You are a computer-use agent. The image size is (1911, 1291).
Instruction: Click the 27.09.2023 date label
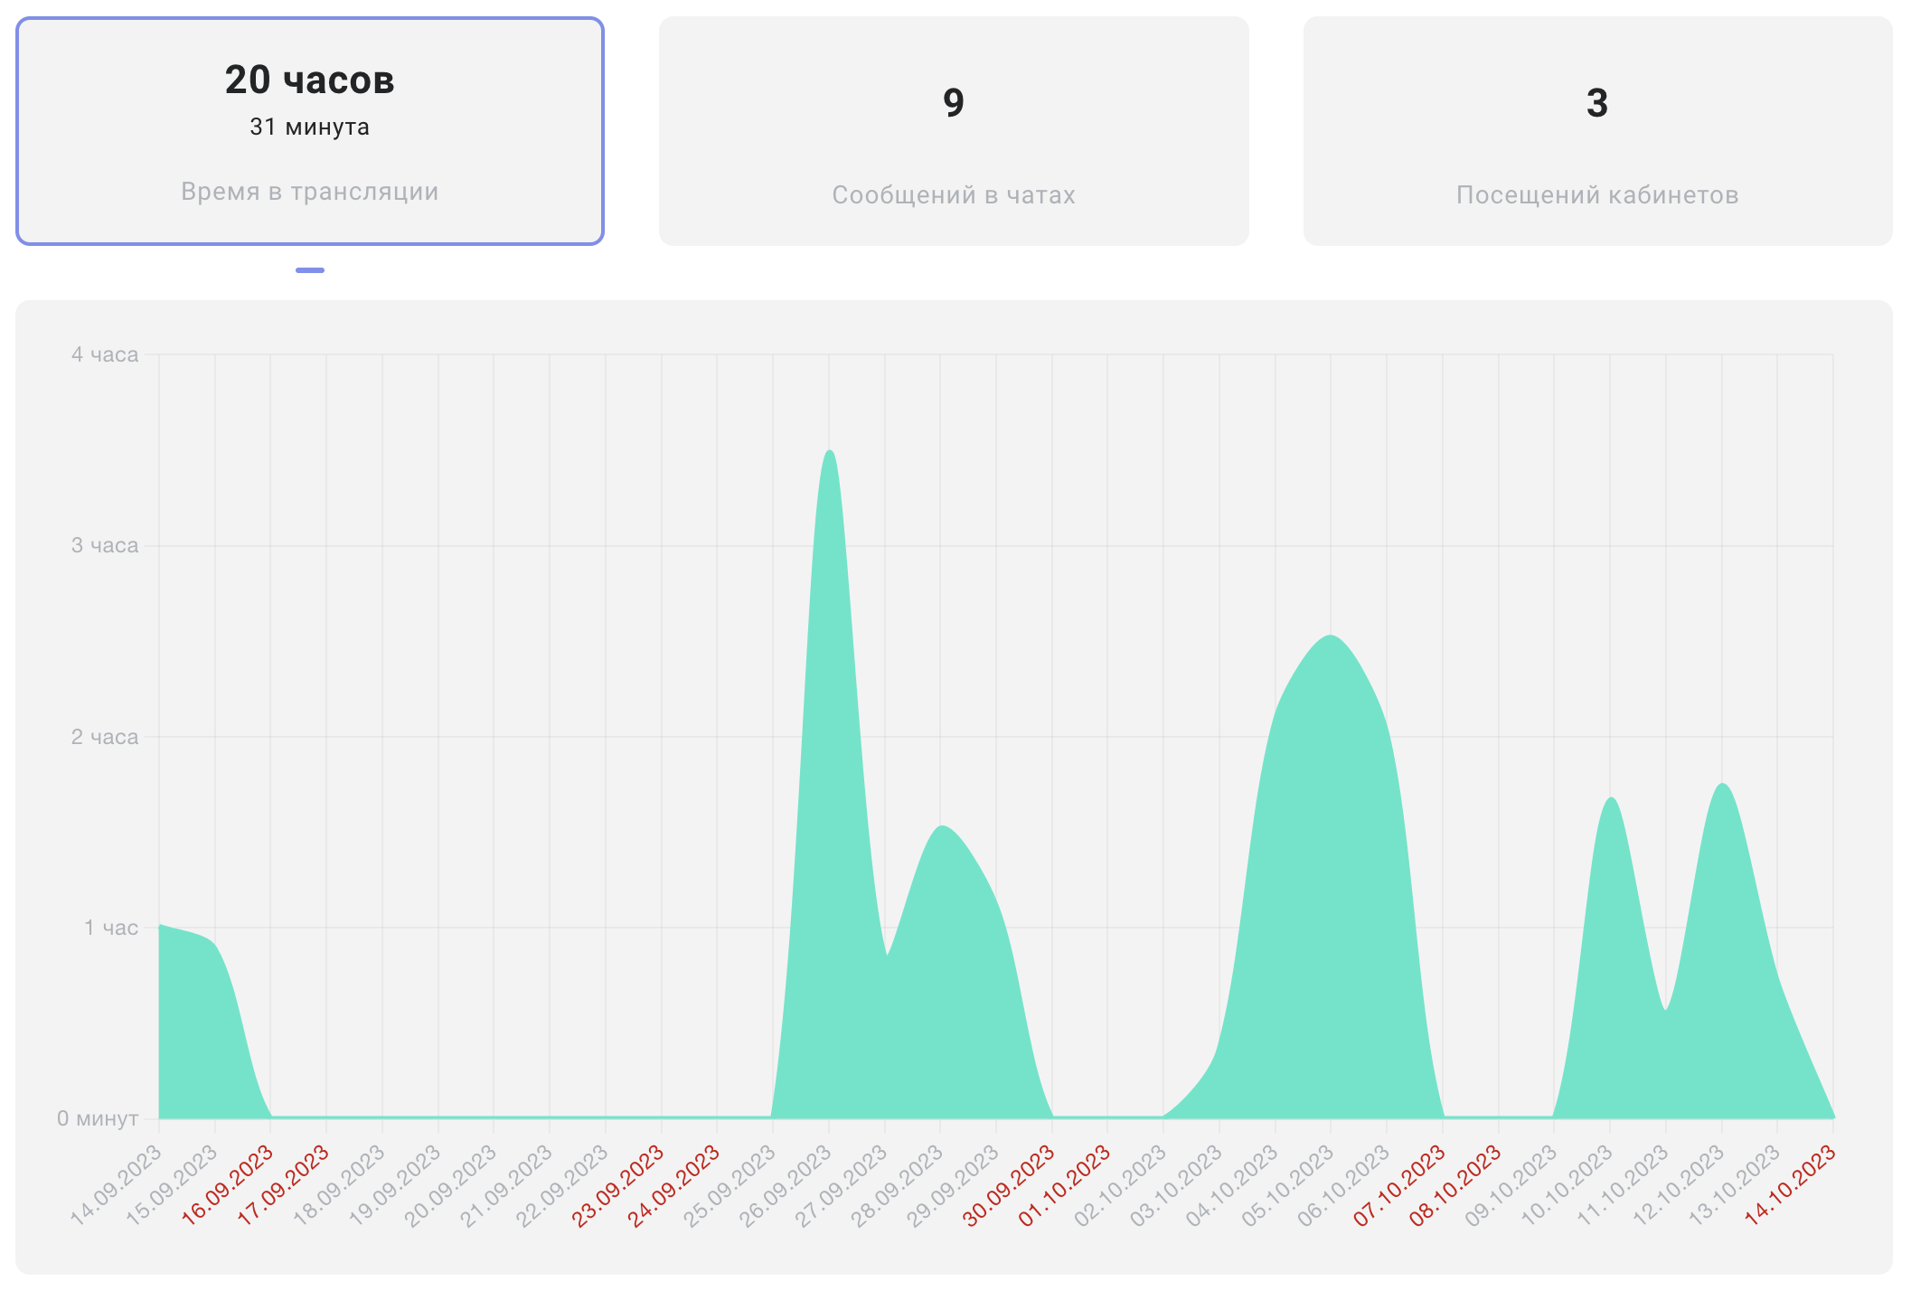click(x=843, y=1185)
